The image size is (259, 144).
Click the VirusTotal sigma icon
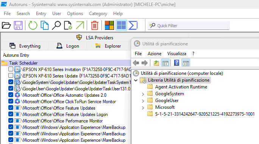[133, 25]
